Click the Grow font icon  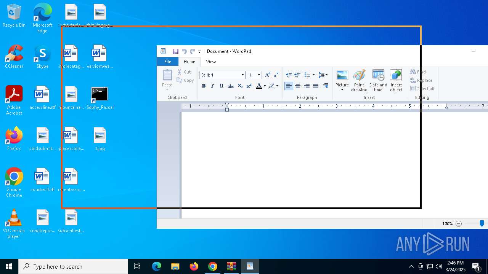(x=267, y=75)
